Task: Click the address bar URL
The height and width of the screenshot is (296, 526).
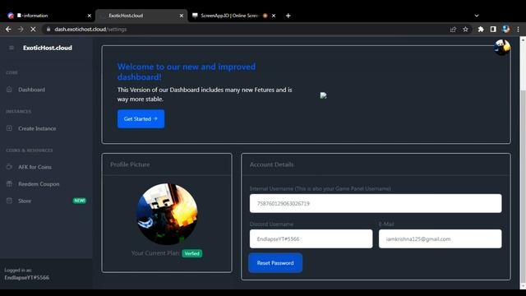Action: [90, 30]
